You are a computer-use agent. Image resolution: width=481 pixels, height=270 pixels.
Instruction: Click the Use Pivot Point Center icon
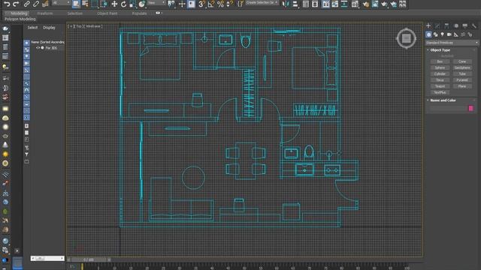171,4
